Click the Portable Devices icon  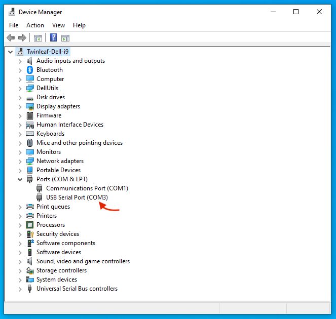[x=30, y=170]
